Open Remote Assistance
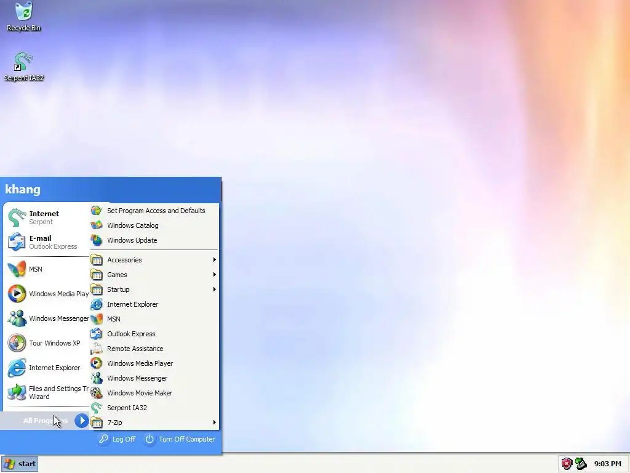Image resolution: width=630 pixels, height=473 pixels. pyautogui.click(x=154, y=349)
